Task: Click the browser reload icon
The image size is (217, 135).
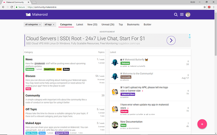Action: pos(12,7)
